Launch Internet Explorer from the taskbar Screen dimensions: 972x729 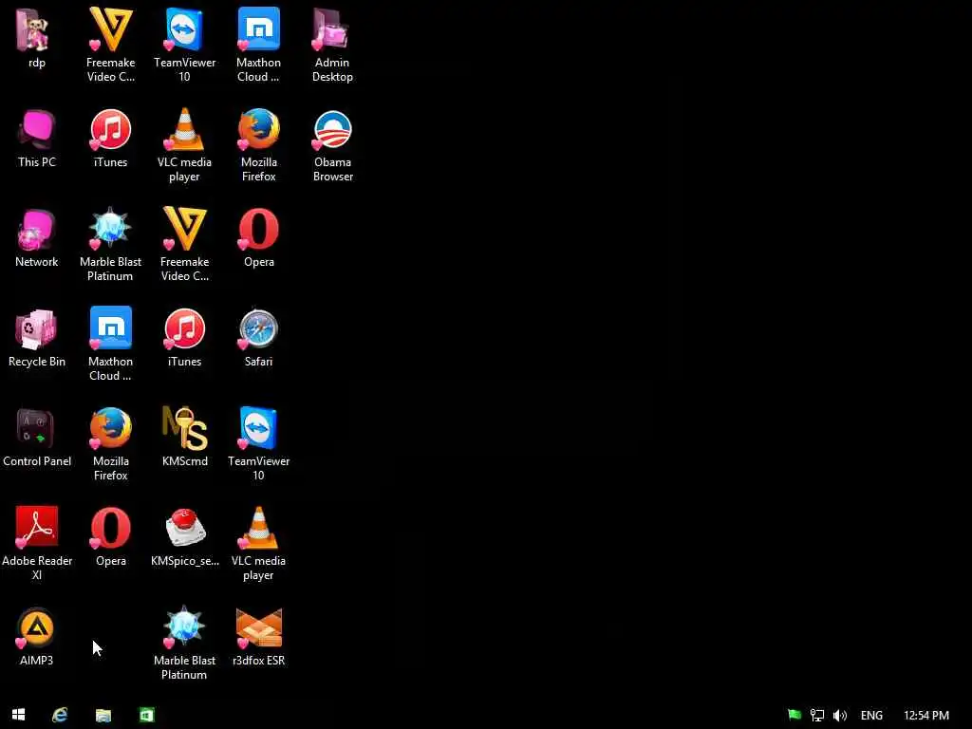point(60,715)
